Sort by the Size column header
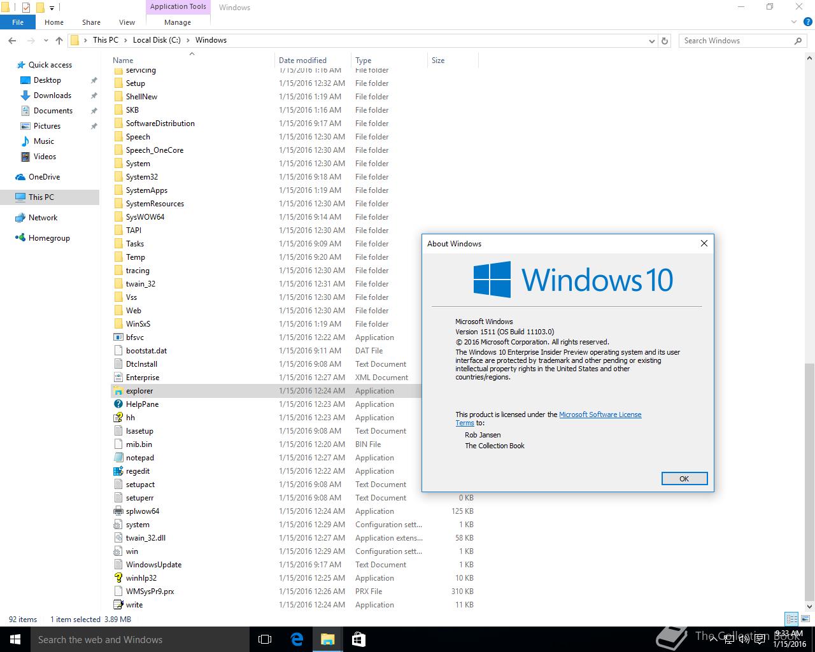 coord(453,60)
